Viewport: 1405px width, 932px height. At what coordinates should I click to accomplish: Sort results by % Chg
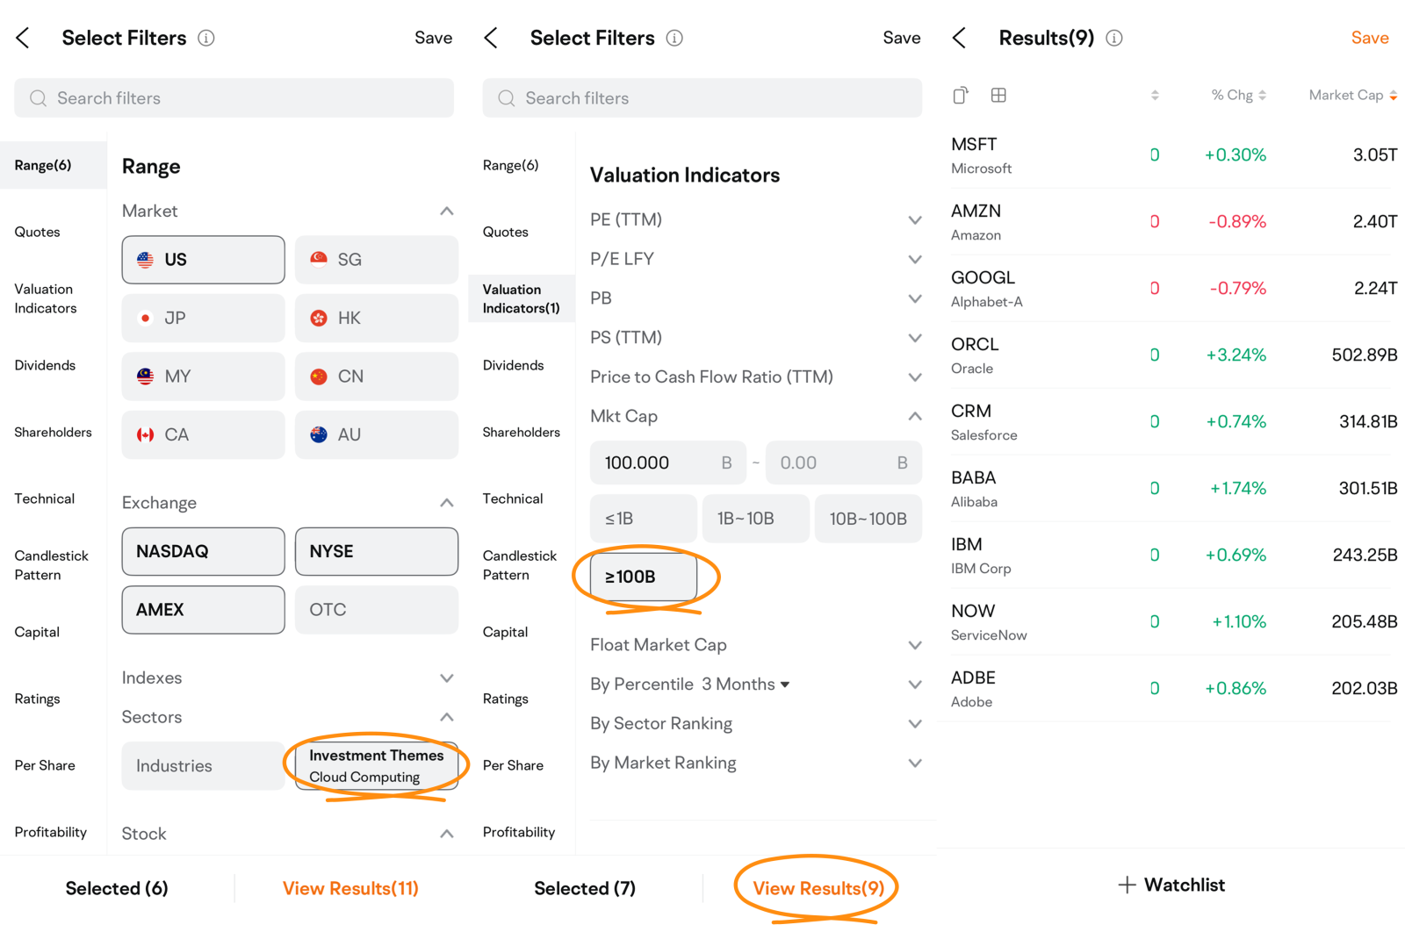click(x=1238, y=95)
